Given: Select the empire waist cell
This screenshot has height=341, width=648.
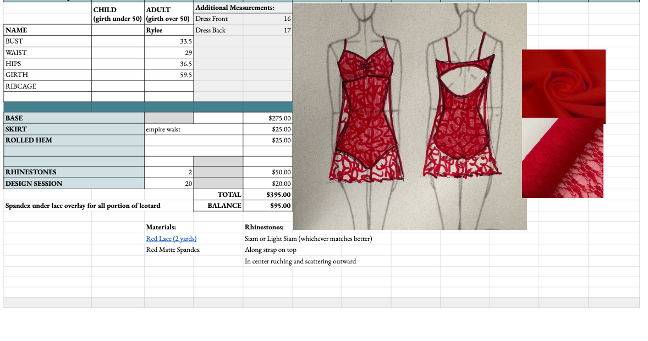Looking at the screenshot, I should click(x=194, y=129).
